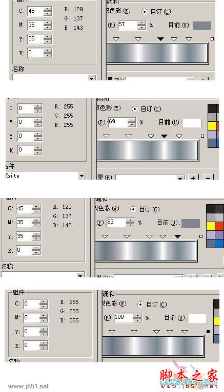Select the 自订 radio button above position 69
224x392 pixels.
[x=135, y=109]
